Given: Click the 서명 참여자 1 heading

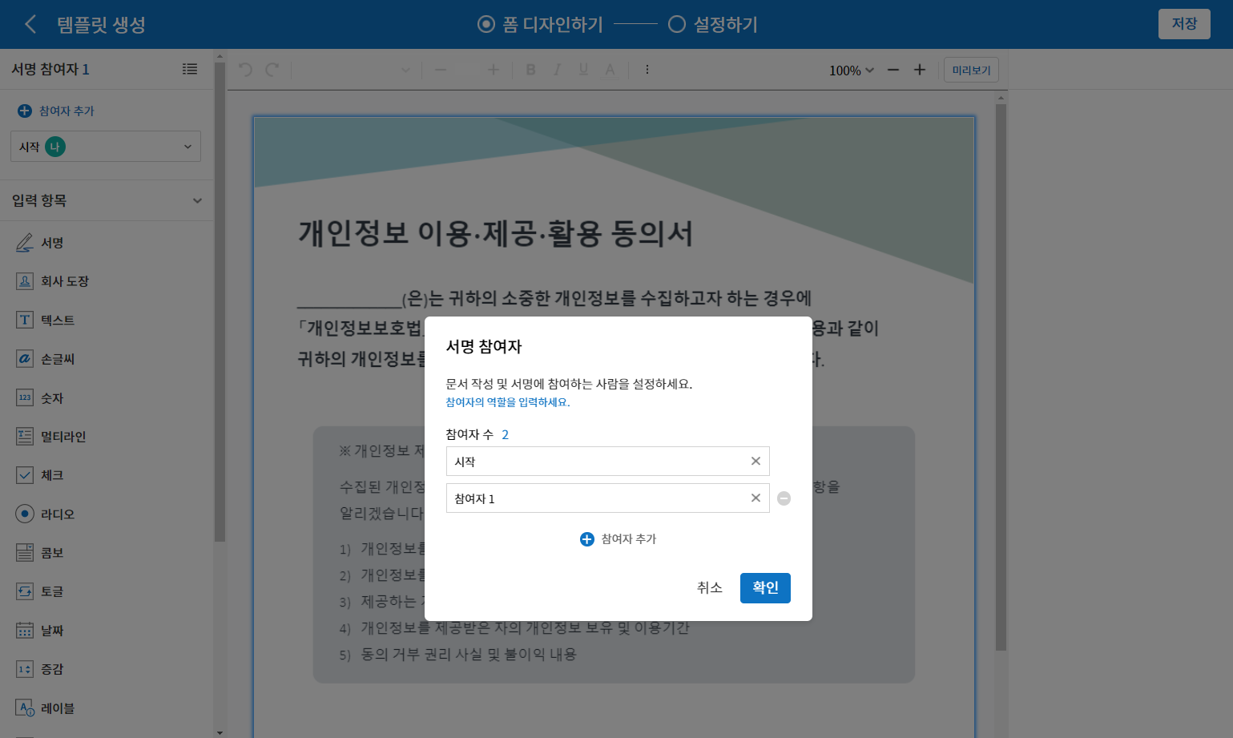Looking at the screenshot, I should pos(50,69).
